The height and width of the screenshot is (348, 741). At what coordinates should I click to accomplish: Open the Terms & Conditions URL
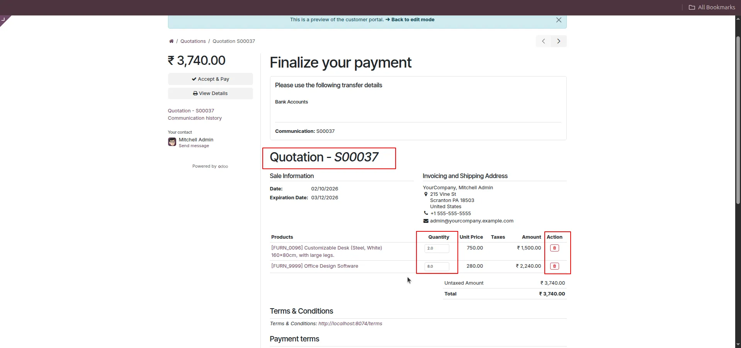(x=350, y=324)
